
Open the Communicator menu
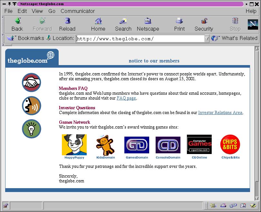click(x=78, y=11)
